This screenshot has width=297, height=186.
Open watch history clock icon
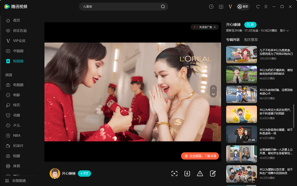(x=211, y=7)
